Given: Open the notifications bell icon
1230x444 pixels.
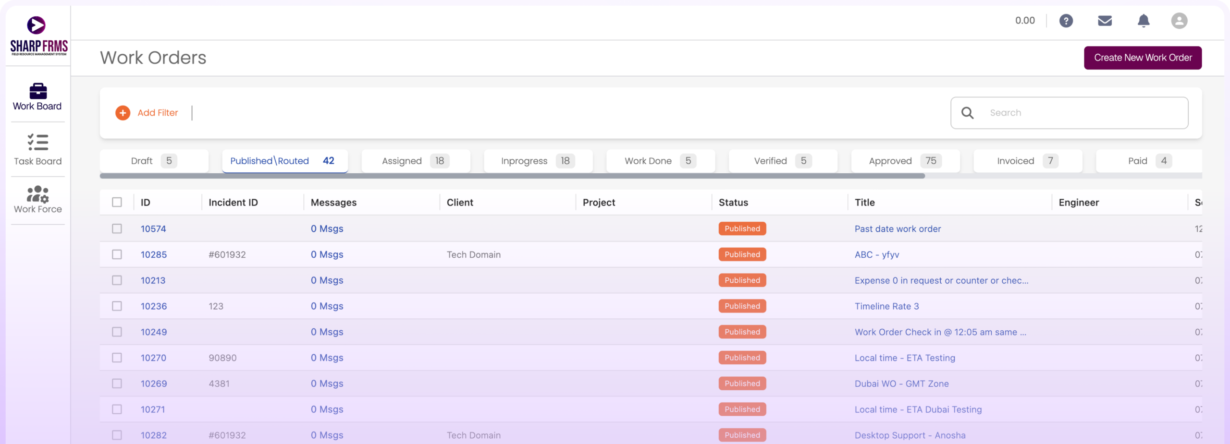Looking at the screenshot, I should 1144,21.
